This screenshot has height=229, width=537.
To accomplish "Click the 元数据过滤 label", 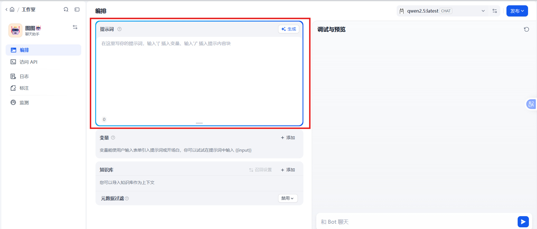I will coord(112,198).
